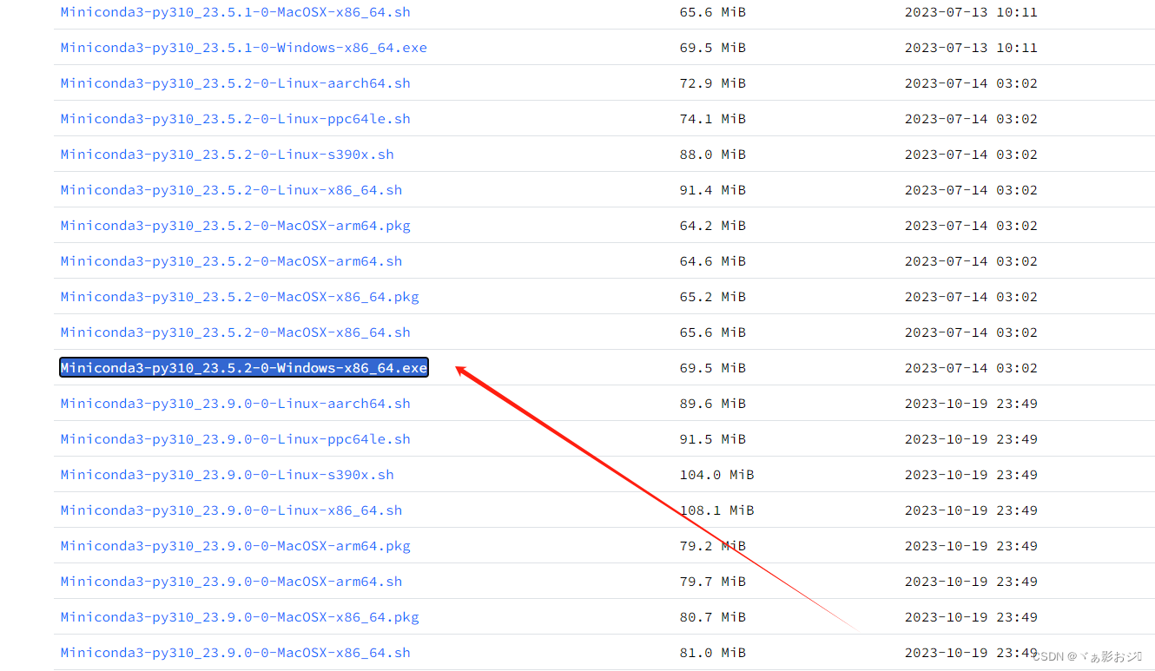
Task: Open Miniconda3-py310_23.5.1-0-MacOSX-x86_64.sh link
Action: 235,12
